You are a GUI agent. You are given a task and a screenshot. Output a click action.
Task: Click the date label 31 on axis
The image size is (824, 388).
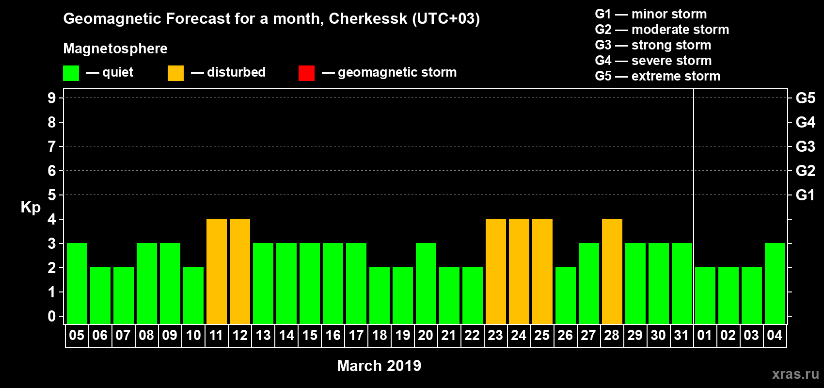pos(681,336)
